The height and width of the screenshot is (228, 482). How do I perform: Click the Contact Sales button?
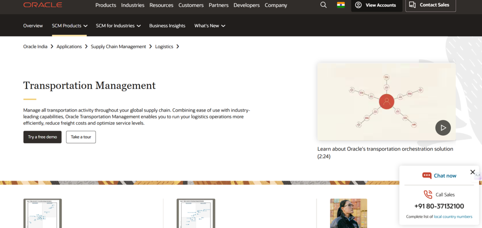pyautogui.click(x=430, y=5)
